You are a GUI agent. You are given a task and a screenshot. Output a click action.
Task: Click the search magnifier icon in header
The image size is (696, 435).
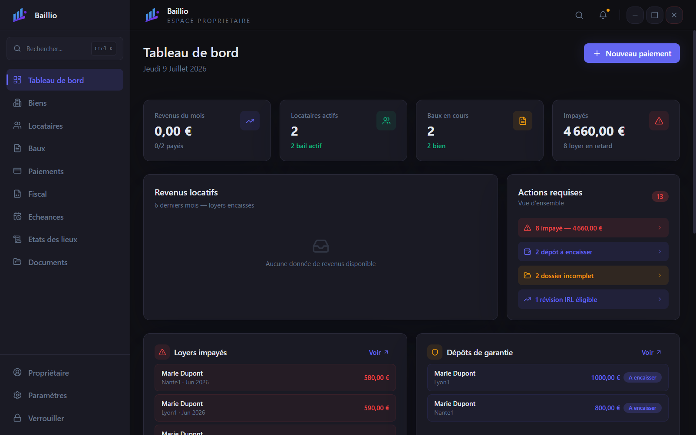[579, 15]
